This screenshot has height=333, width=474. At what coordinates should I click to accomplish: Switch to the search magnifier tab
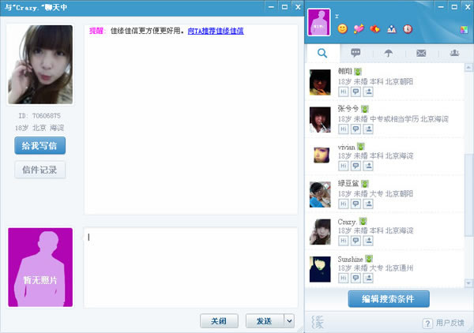[322, 54]
